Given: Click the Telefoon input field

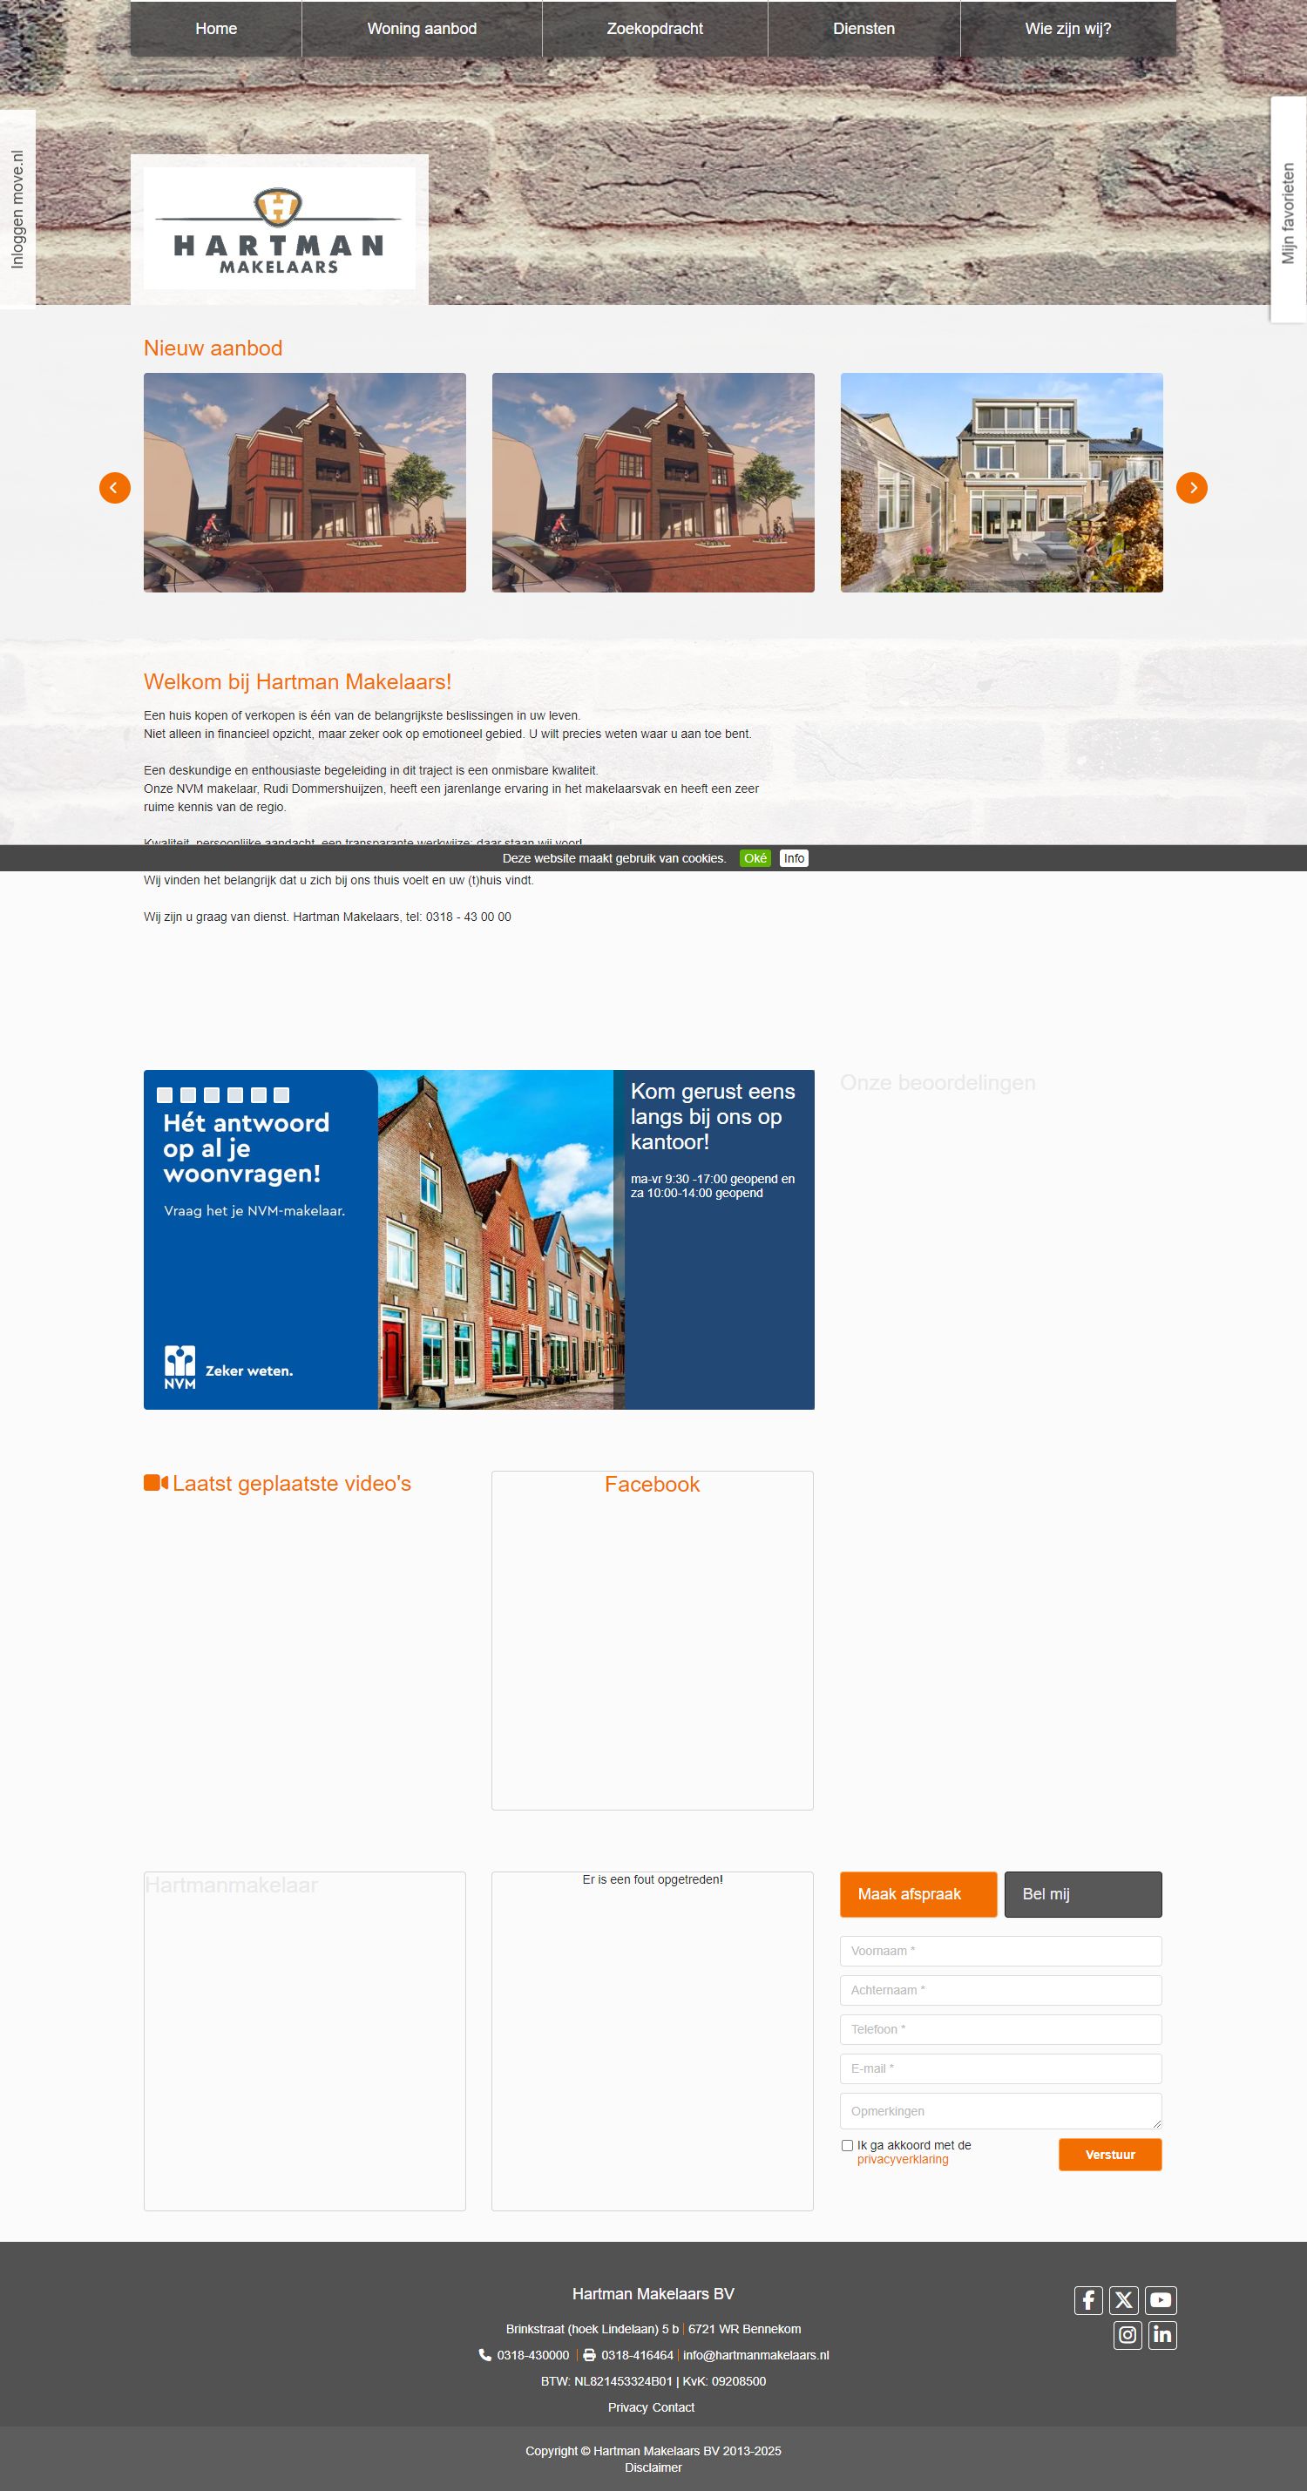Looking at the screenshot, I should click(1000, 2028).
